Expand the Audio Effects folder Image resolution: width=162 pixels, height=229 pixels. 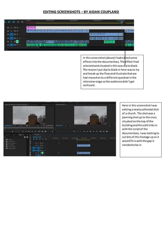pos(5,141)
